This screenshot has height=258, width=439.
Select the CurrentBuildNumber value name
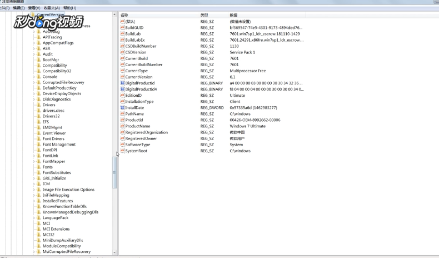click(x=144, y=64)
